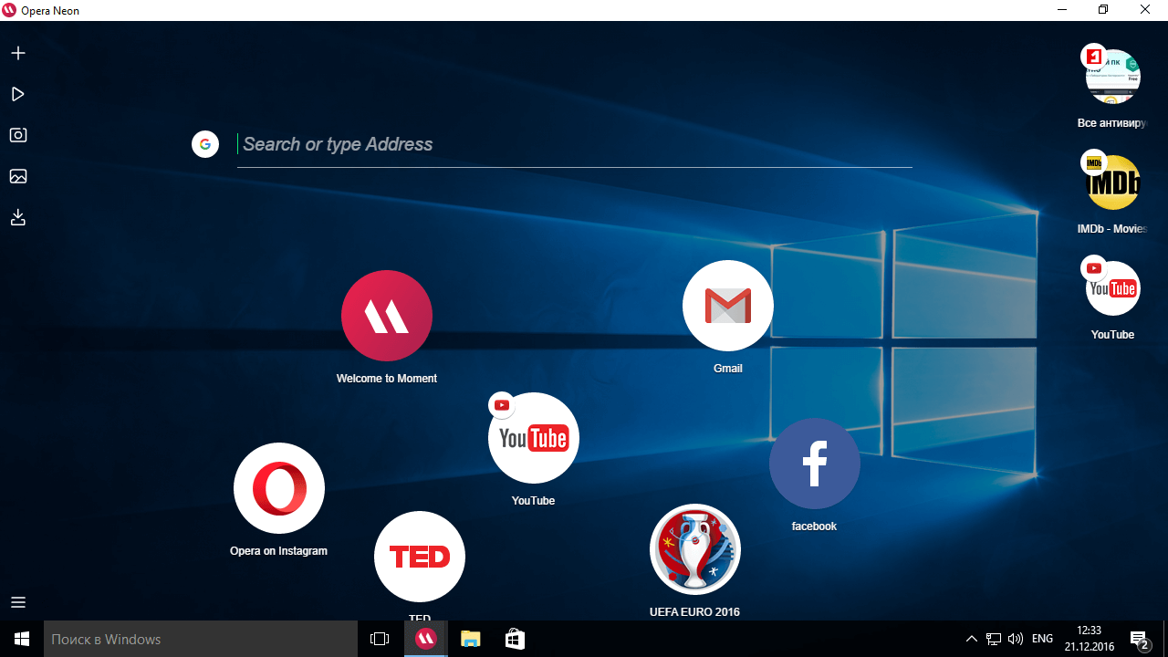
Task: Open the facebook speed dial bubble
Action: [x=815, y=464]
